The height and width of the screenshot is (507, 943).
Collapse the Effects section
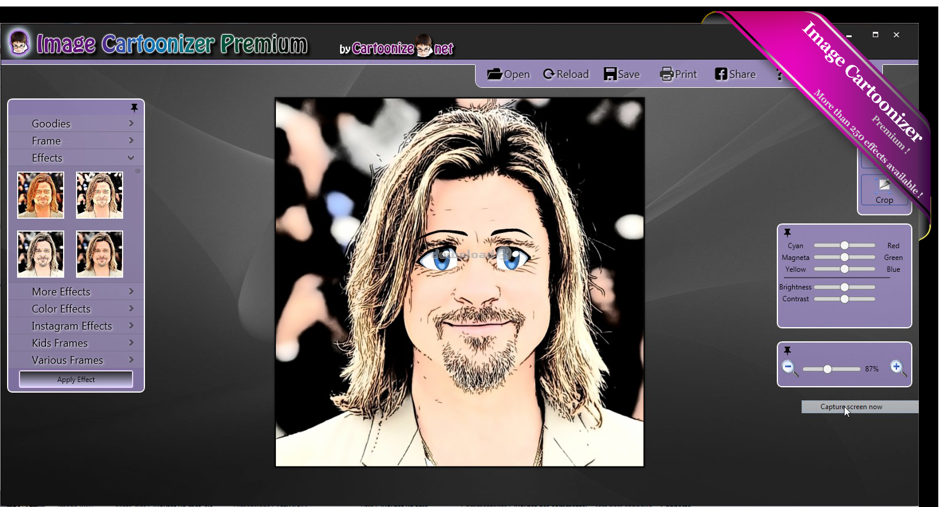(x=76, y=158)
